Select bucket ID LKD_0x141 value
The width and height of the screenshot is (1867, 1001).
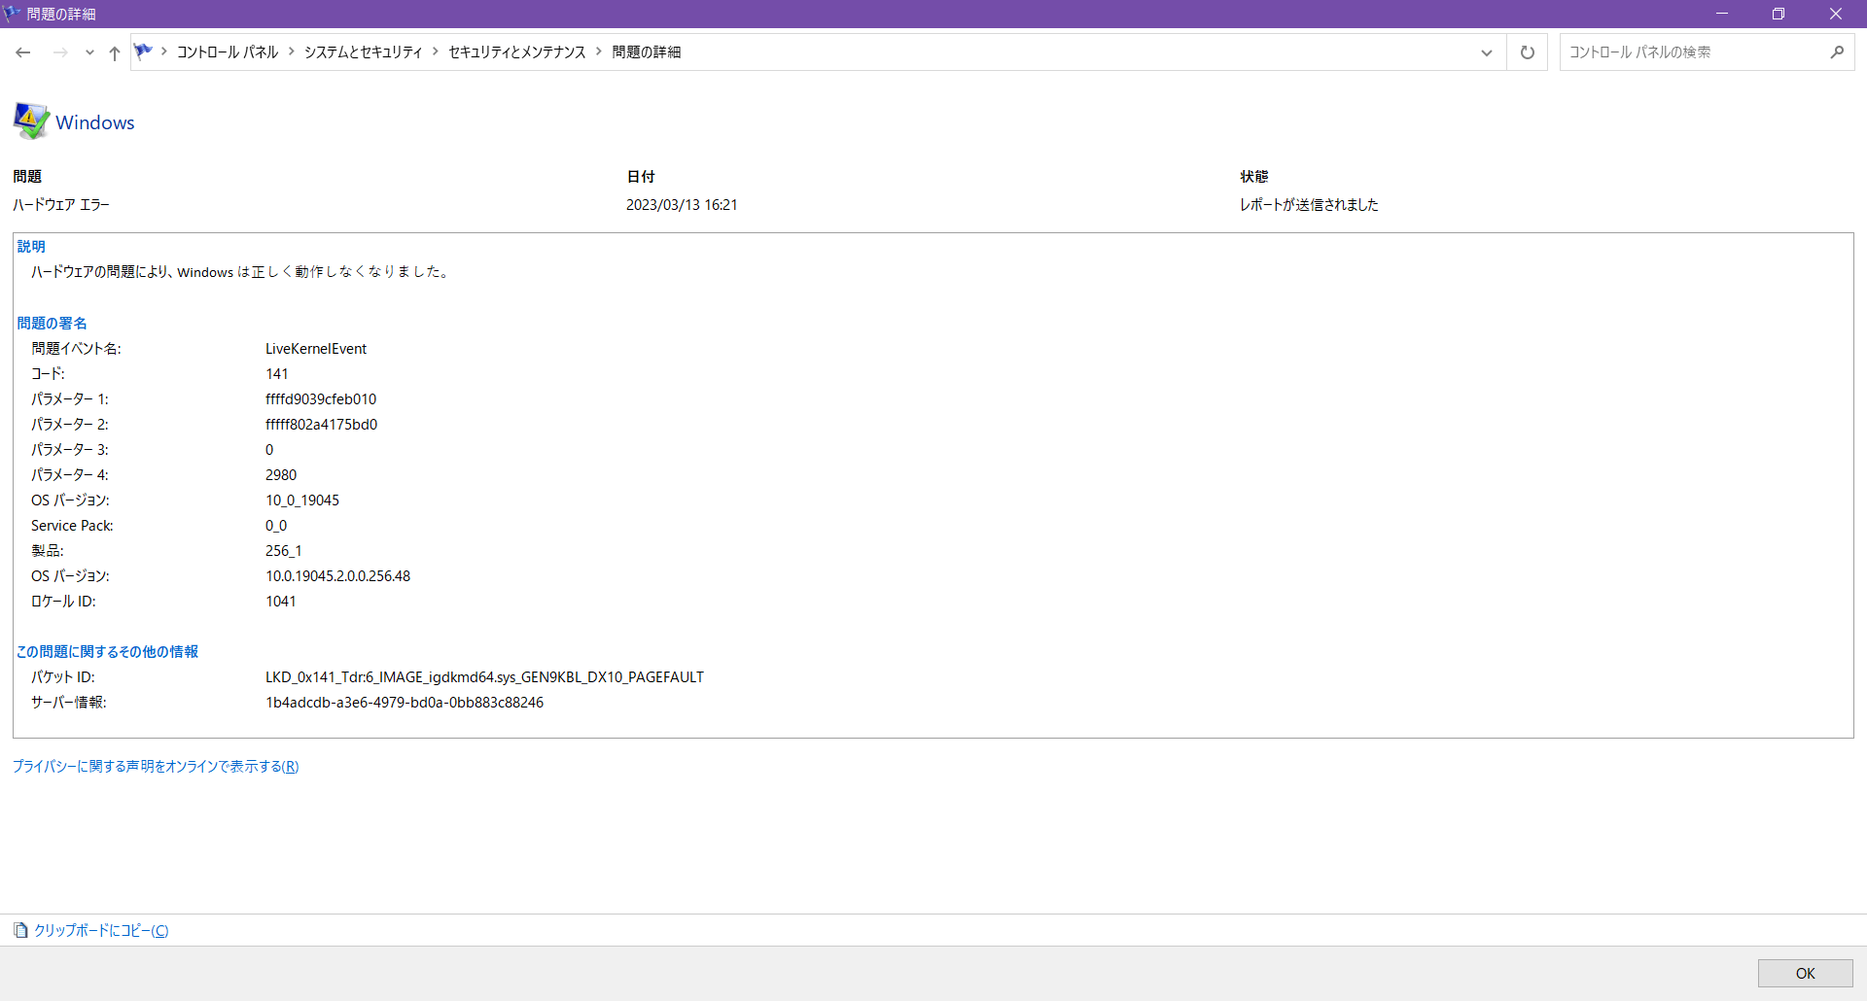tap(485, 677)
